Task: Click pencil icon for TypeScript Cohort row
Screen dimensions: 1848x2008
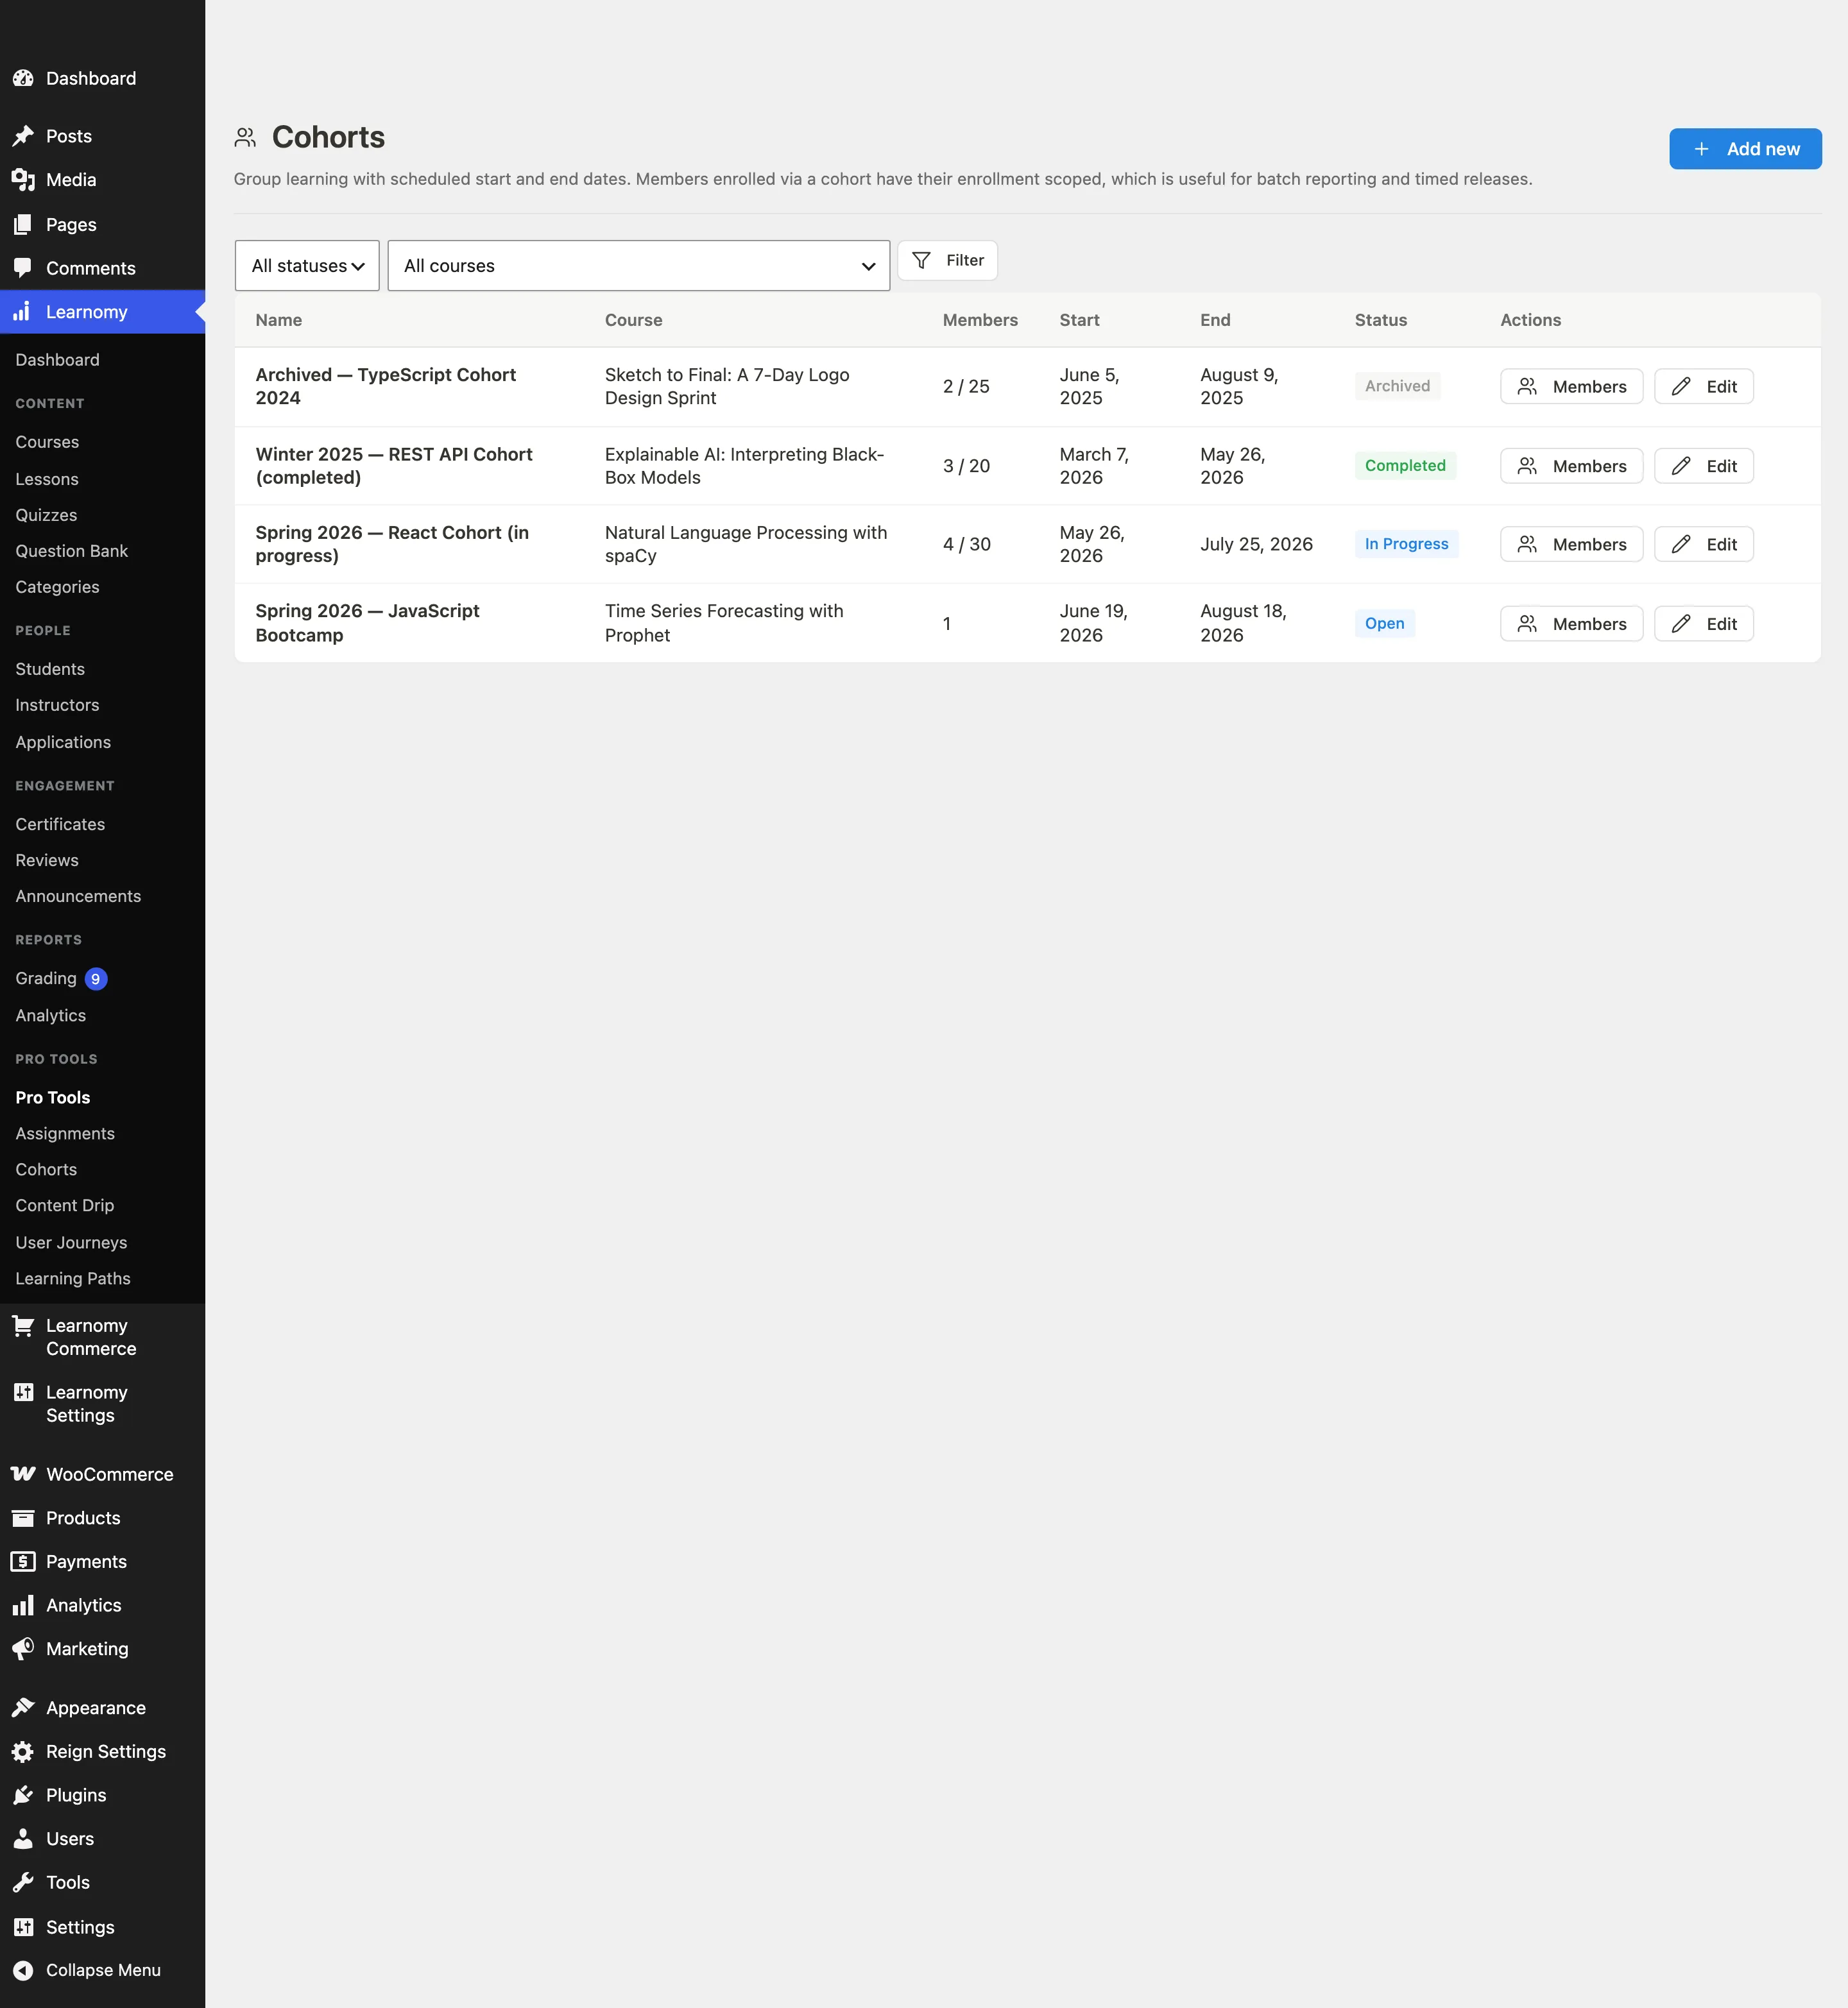Action: click(x=1681, y=386)
